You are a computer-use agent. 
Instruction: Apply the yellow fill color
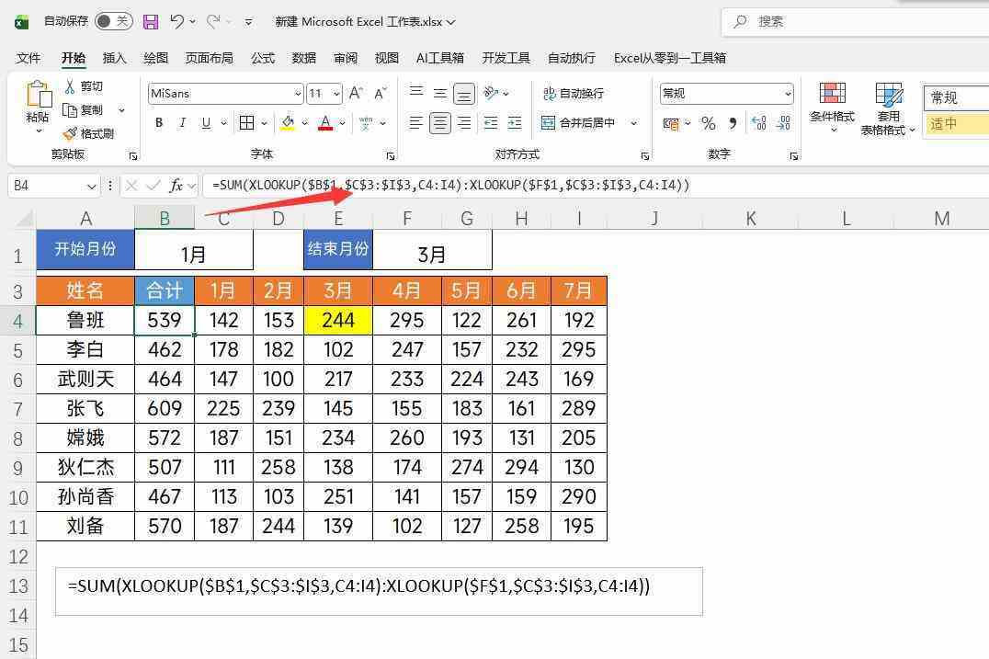[x=288, y=123]
